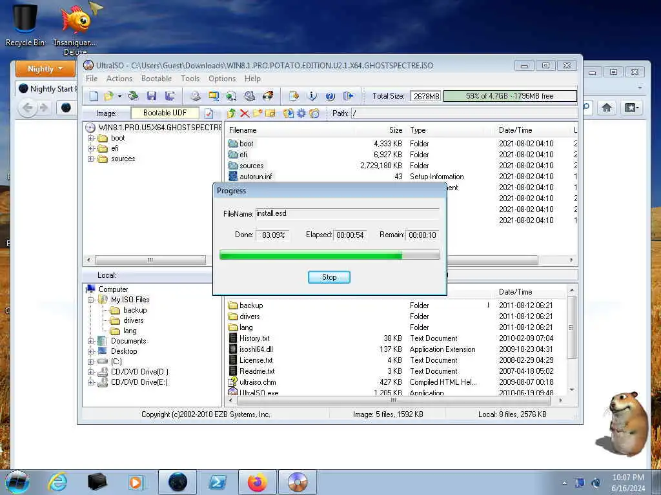
Task: Expand the efi folder in image tree
Action: click(x=90, y=149)
